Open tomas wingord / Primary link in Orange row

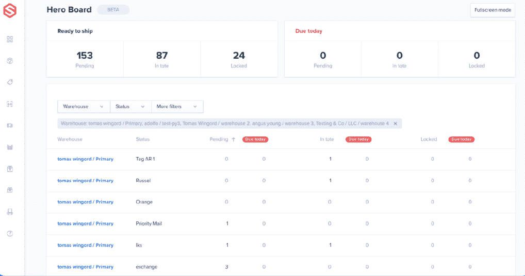[x=86, y=202]
